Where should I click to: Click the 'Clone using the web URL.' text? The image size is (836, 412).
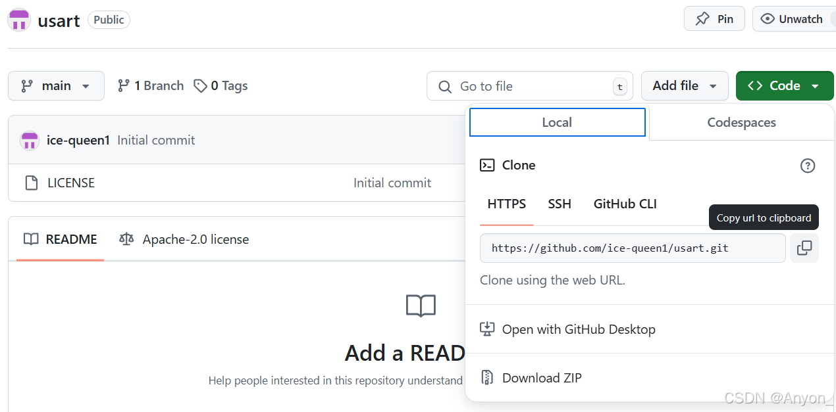point(552,280)
